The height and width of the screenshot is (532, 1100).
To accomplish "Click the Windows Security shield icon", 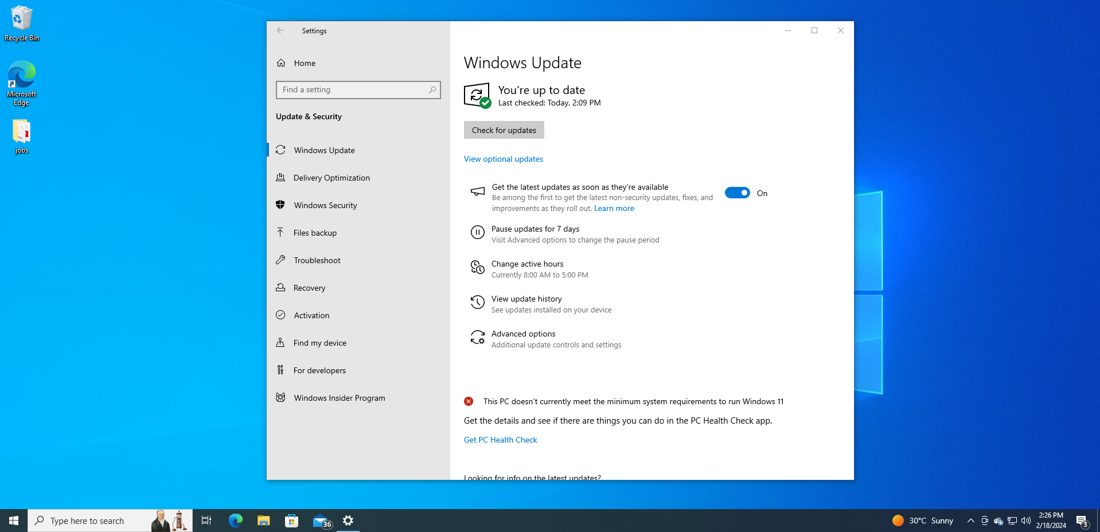I will [x=280, y=205].
